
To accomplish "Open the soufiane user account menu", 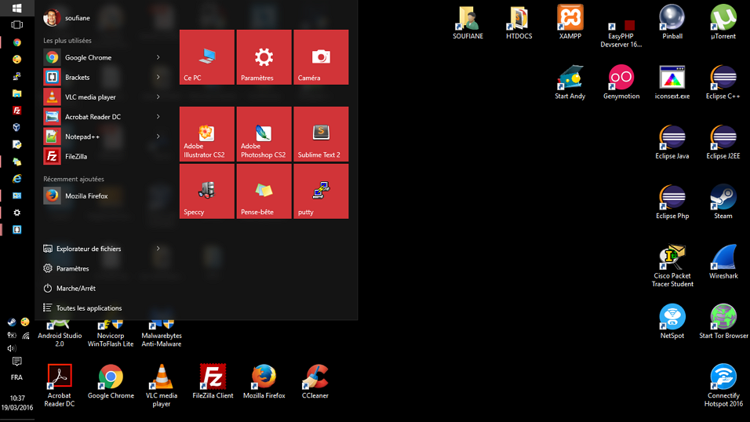I will [67, 18].
